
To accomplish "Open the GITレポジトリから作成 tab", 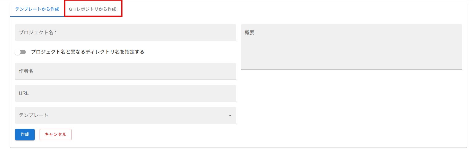I will tap(93, 9).
